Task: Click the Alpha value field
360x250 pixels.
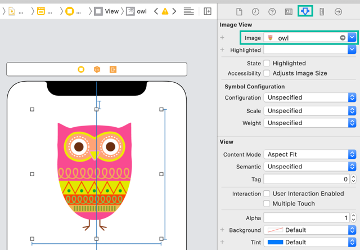Action: click(x=307, y=218)
